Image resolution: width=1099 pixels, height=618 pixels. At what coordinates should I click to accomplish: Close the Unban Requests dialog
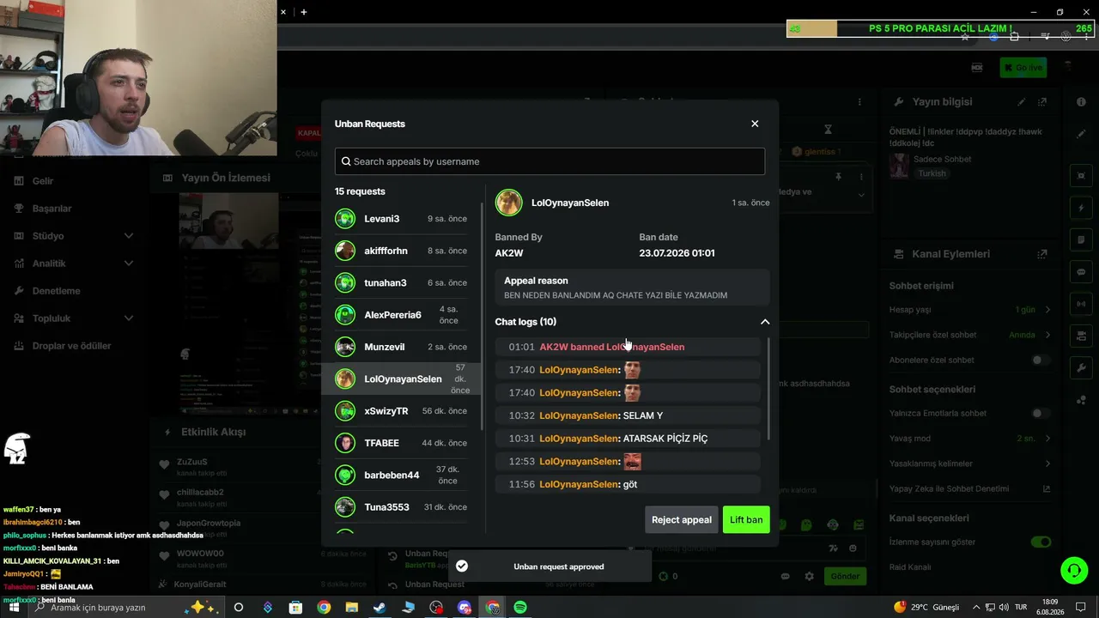coord(755,124)
